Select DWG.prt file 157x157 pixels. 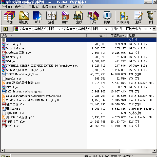tap(11, 61)
